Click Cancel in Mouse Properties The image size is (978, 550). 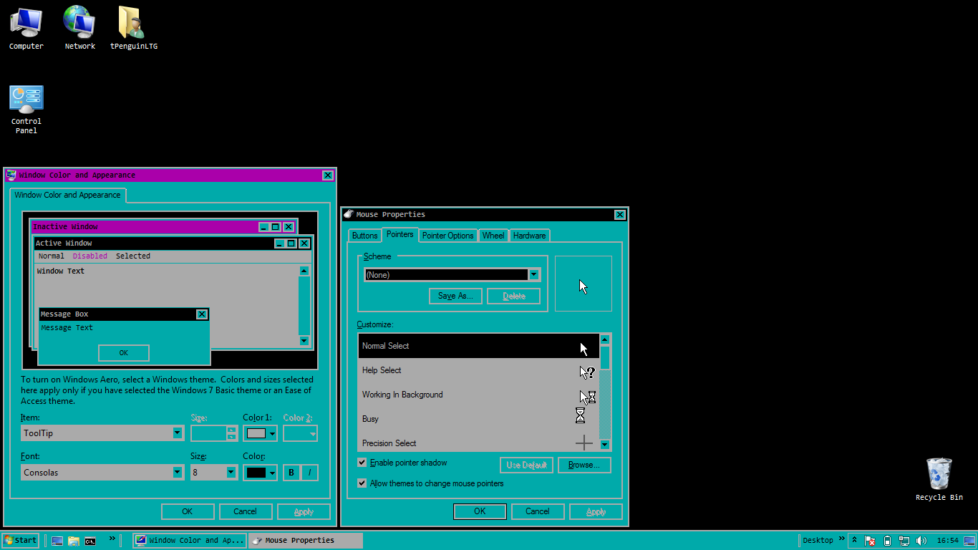[538, 511]
